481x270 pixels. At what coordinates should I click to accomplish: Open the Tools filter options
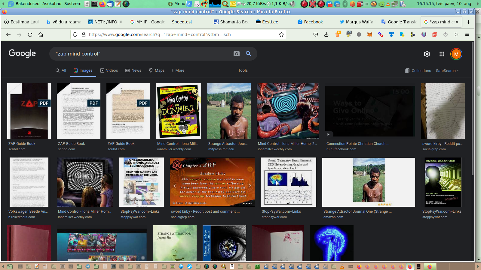(x=243, y=70)
